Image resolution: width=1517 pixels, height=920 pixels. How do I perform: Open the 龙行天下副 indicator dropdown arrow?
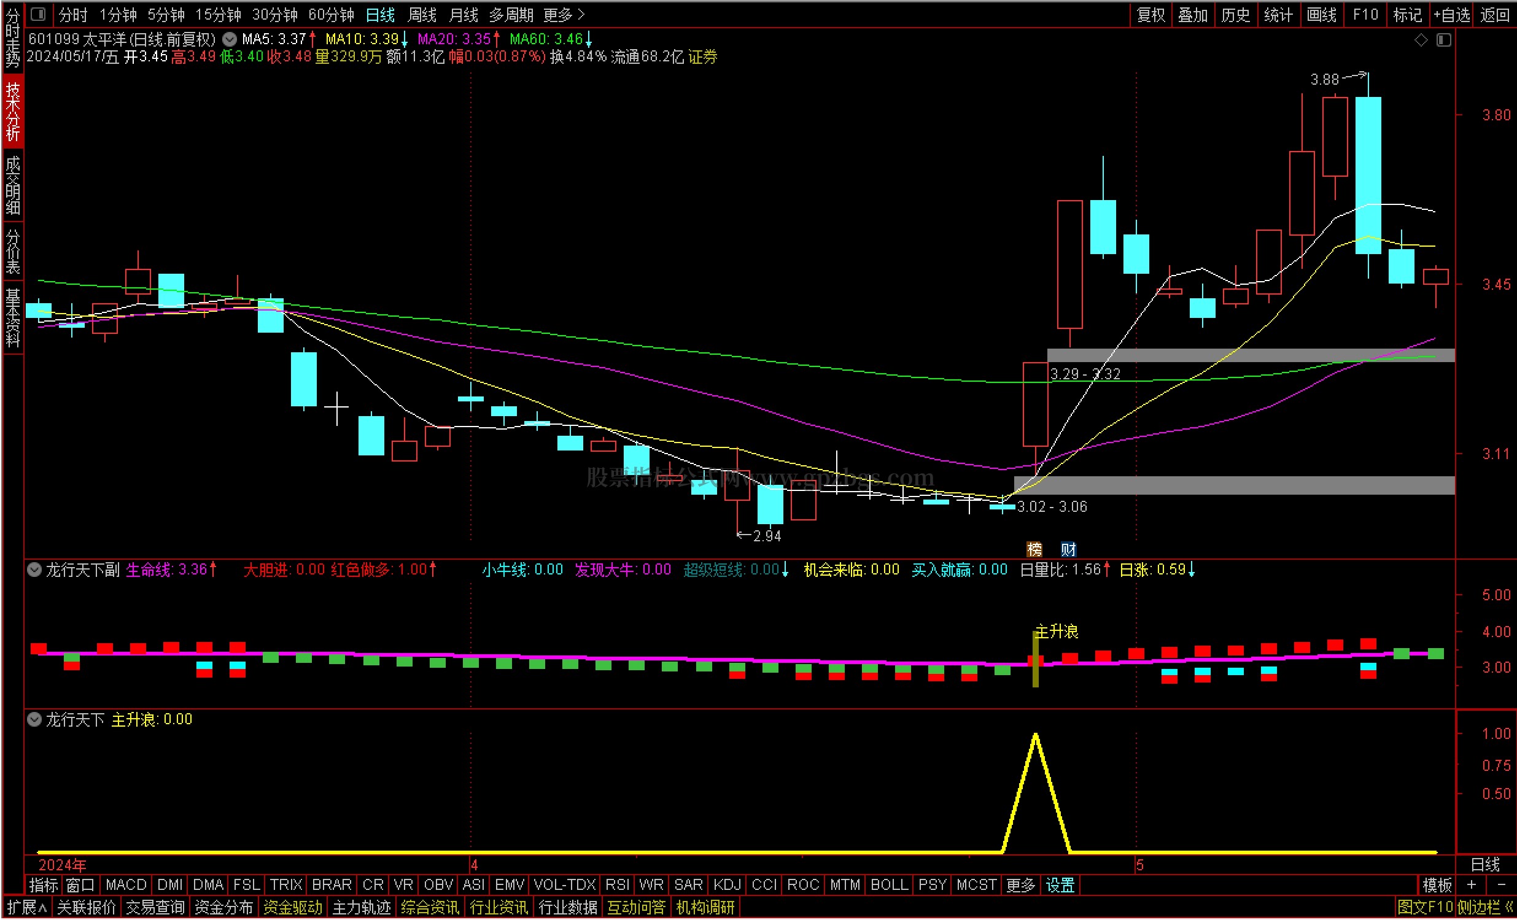(34, 570)
